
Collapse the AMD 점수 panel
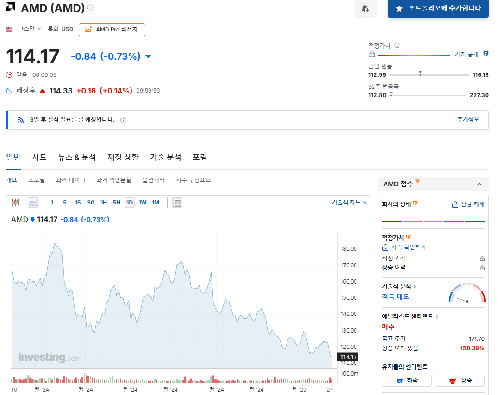click(480, 184)
